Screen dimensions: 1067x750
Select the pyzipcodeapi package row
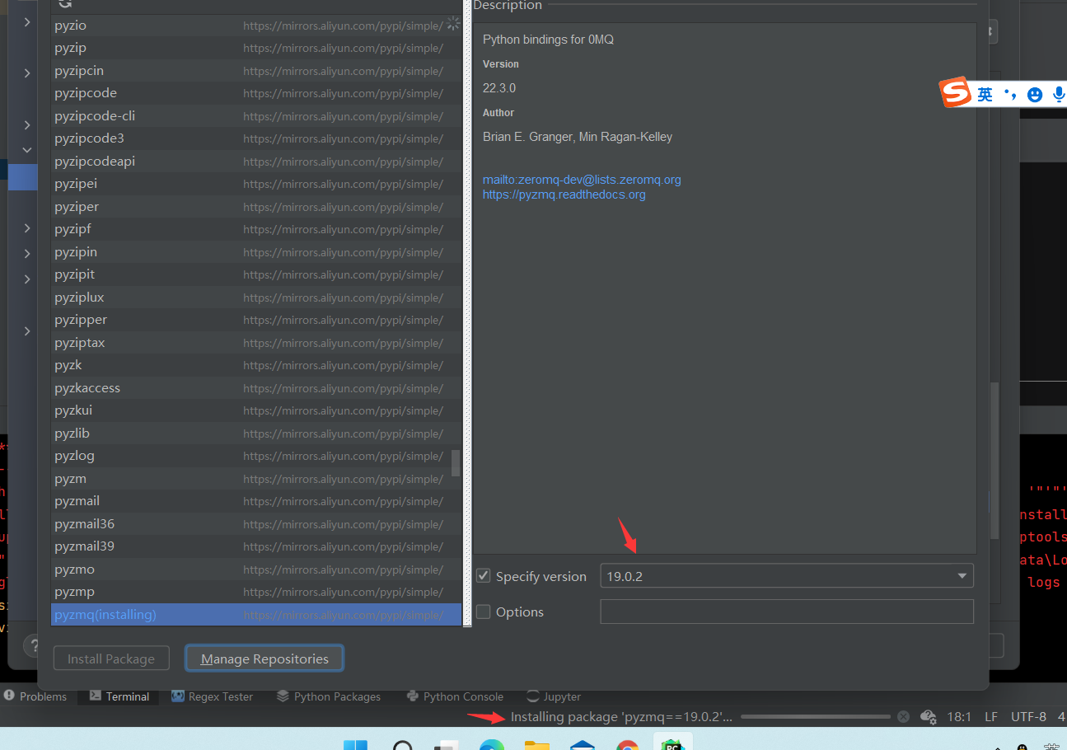pos(256,162)
